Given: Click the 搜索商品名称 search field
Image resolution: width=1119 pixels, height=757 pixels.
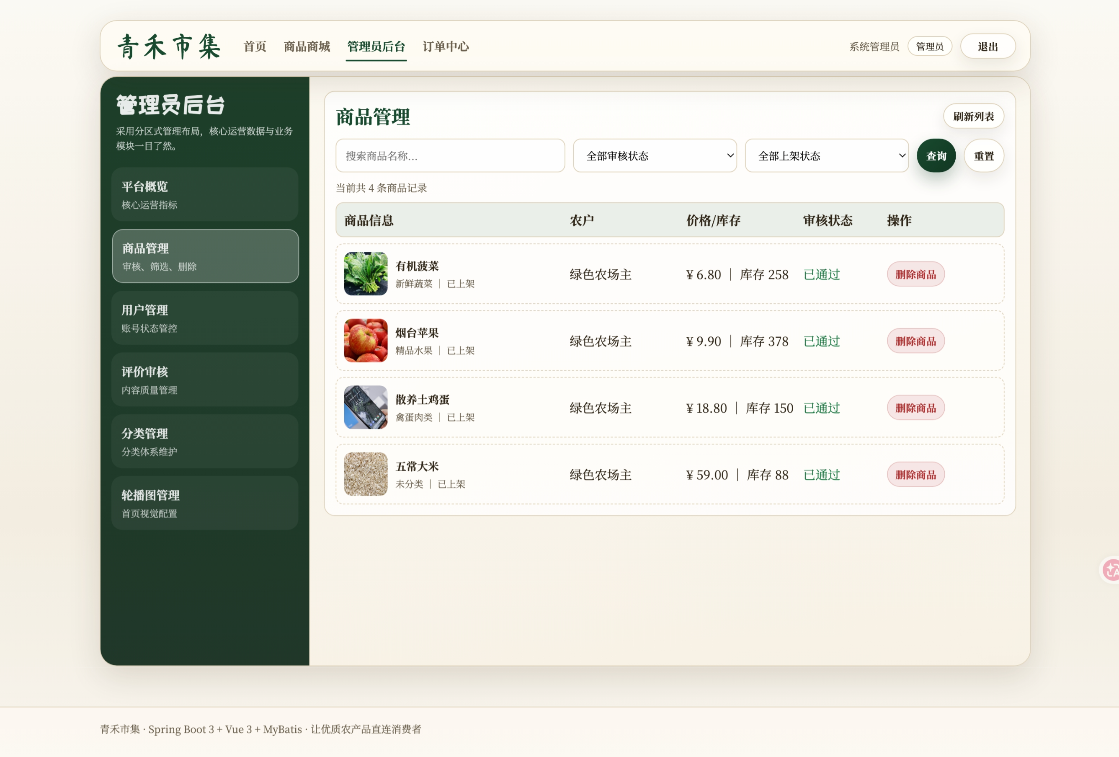Looking at the screenshot, I should point(450,155).
